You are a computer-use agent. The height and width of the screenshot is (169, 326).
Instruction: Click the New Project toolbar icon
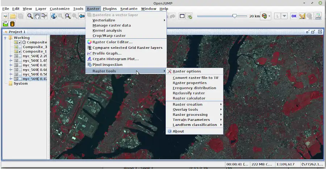pyautogui.click(x=5, y=16)
